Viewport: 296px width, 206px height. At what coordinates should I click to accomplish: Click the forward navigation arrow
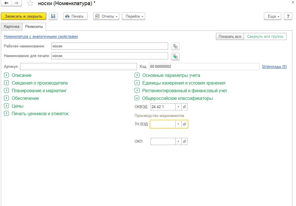(16, 4)
